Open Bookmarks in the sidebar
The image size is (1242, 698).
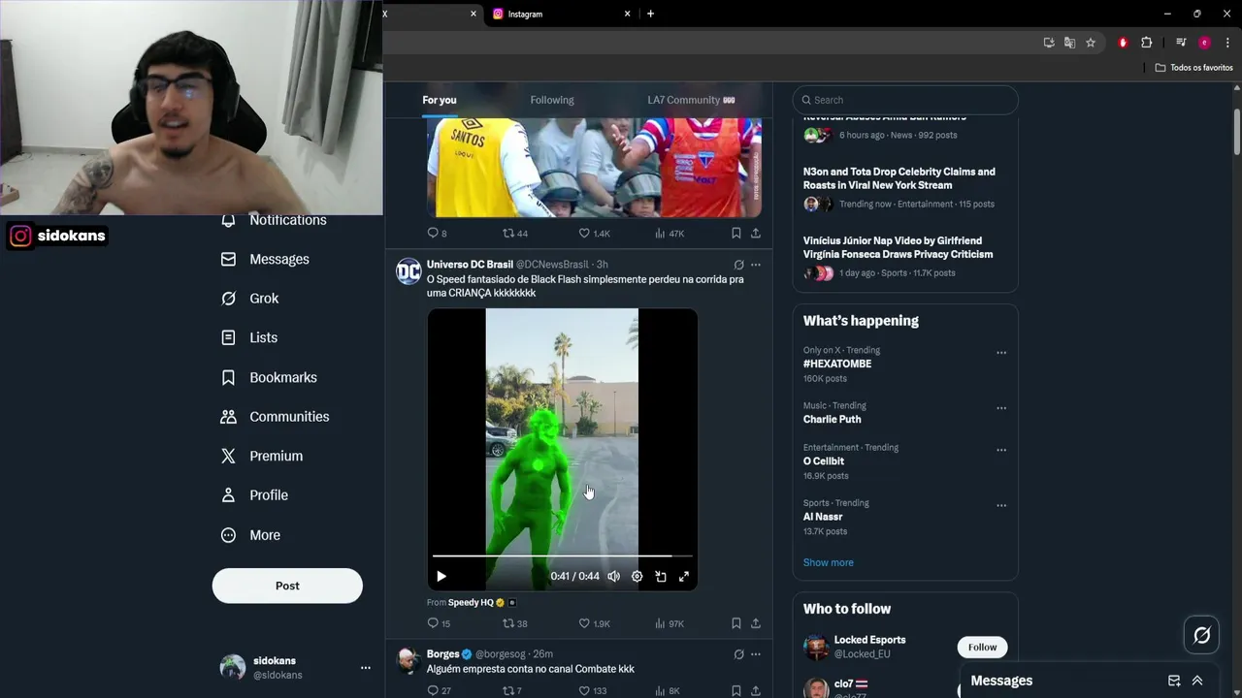coord(270,377)
